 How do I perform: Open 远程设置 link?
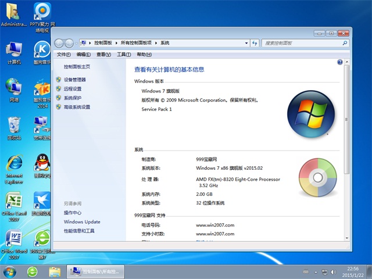point(72,89)
